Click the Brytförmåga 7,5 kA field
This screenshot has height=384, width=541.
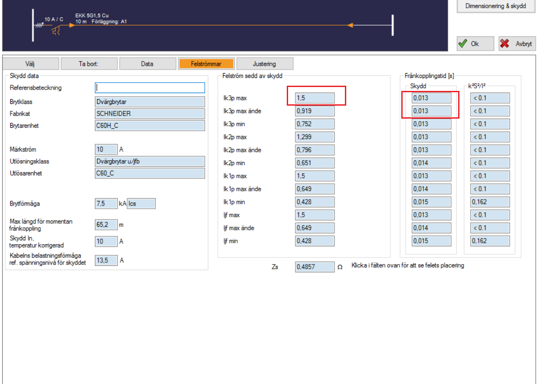106,203
